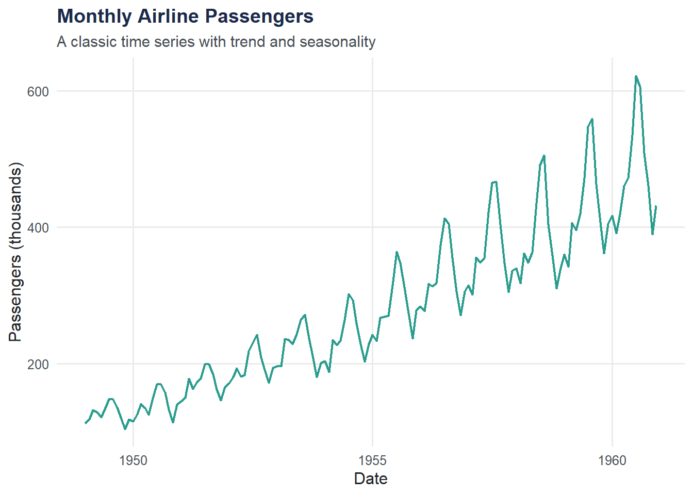Click the 1955 x-axis tick label
This screenshot has width=693, height=495.
(x=372, y=460)
